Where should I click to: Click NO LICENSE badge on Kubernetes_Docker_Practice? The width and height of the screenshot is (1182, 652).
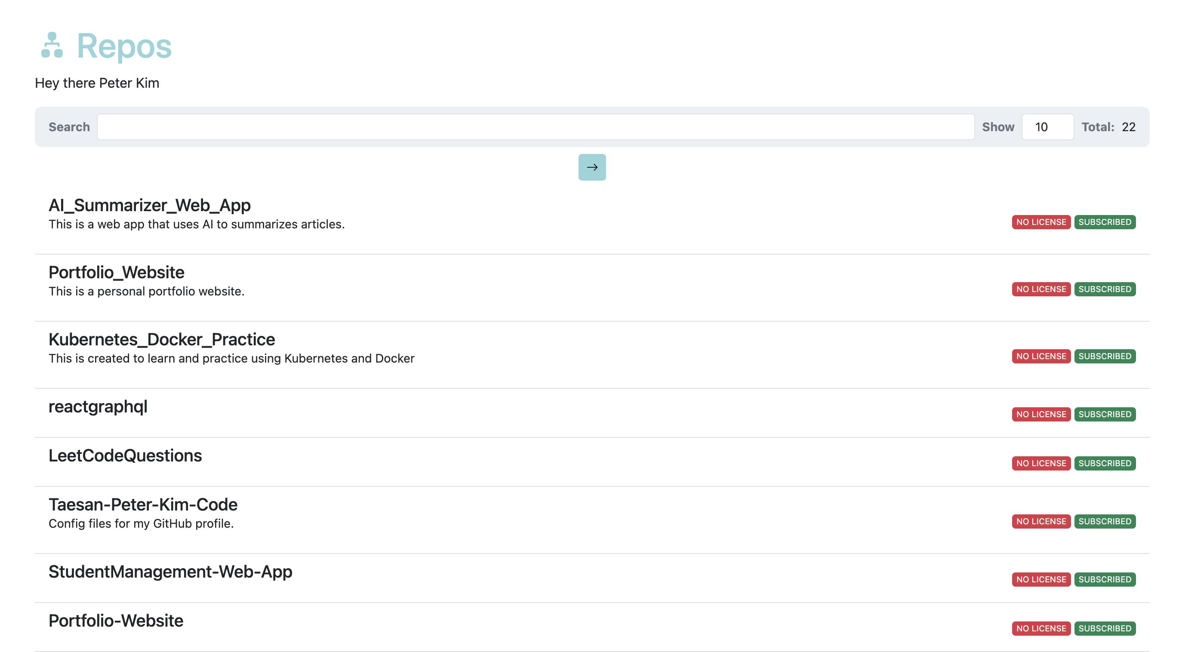[1040, 356]
